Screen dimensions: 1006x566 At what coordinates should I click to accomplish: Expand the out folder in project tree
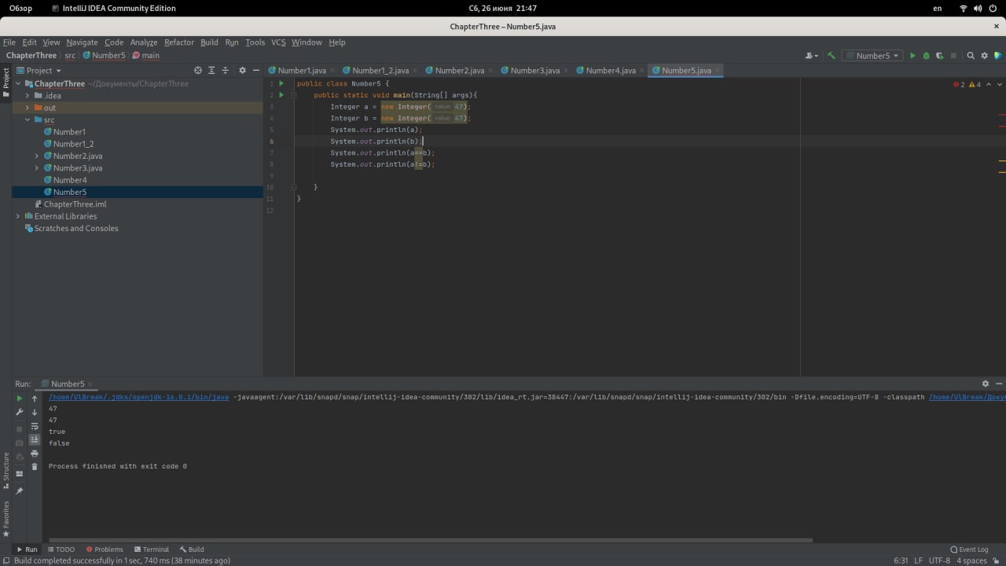tap(27, 108)
